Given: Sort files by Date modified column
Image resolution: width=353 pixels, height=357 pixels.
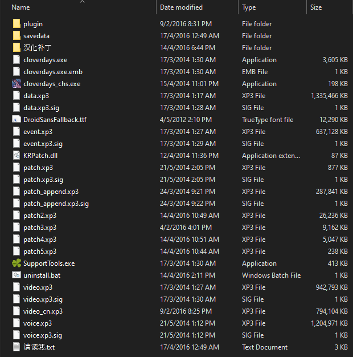Looking at the screenshot, I should tap(182, 7).
